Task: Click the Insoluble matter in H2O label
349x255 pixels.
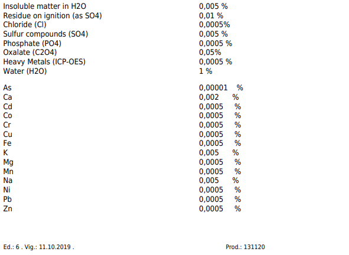Action: tap(44, 6)
